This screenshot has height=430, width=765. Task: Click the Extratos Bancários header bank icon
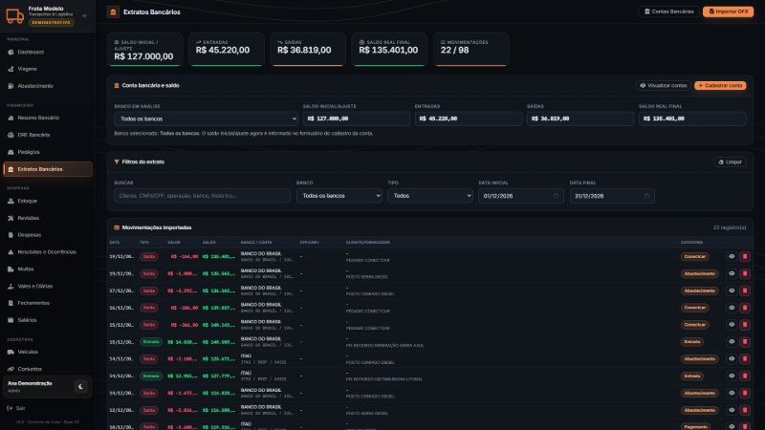click(113, 12)
